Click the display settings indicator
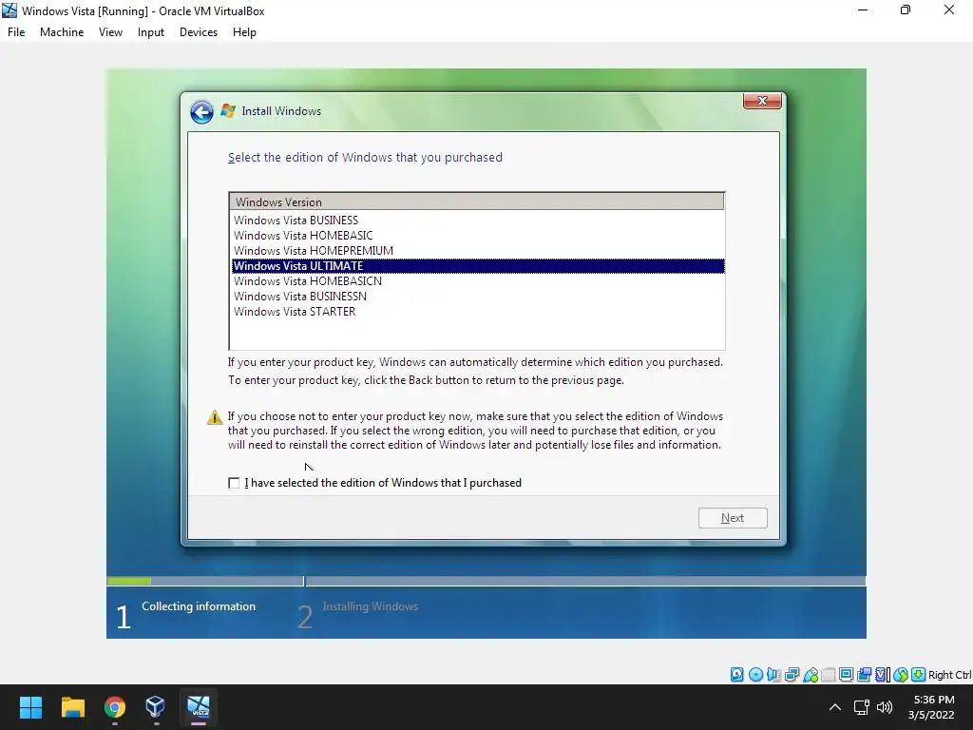 (x=846, y=675)
